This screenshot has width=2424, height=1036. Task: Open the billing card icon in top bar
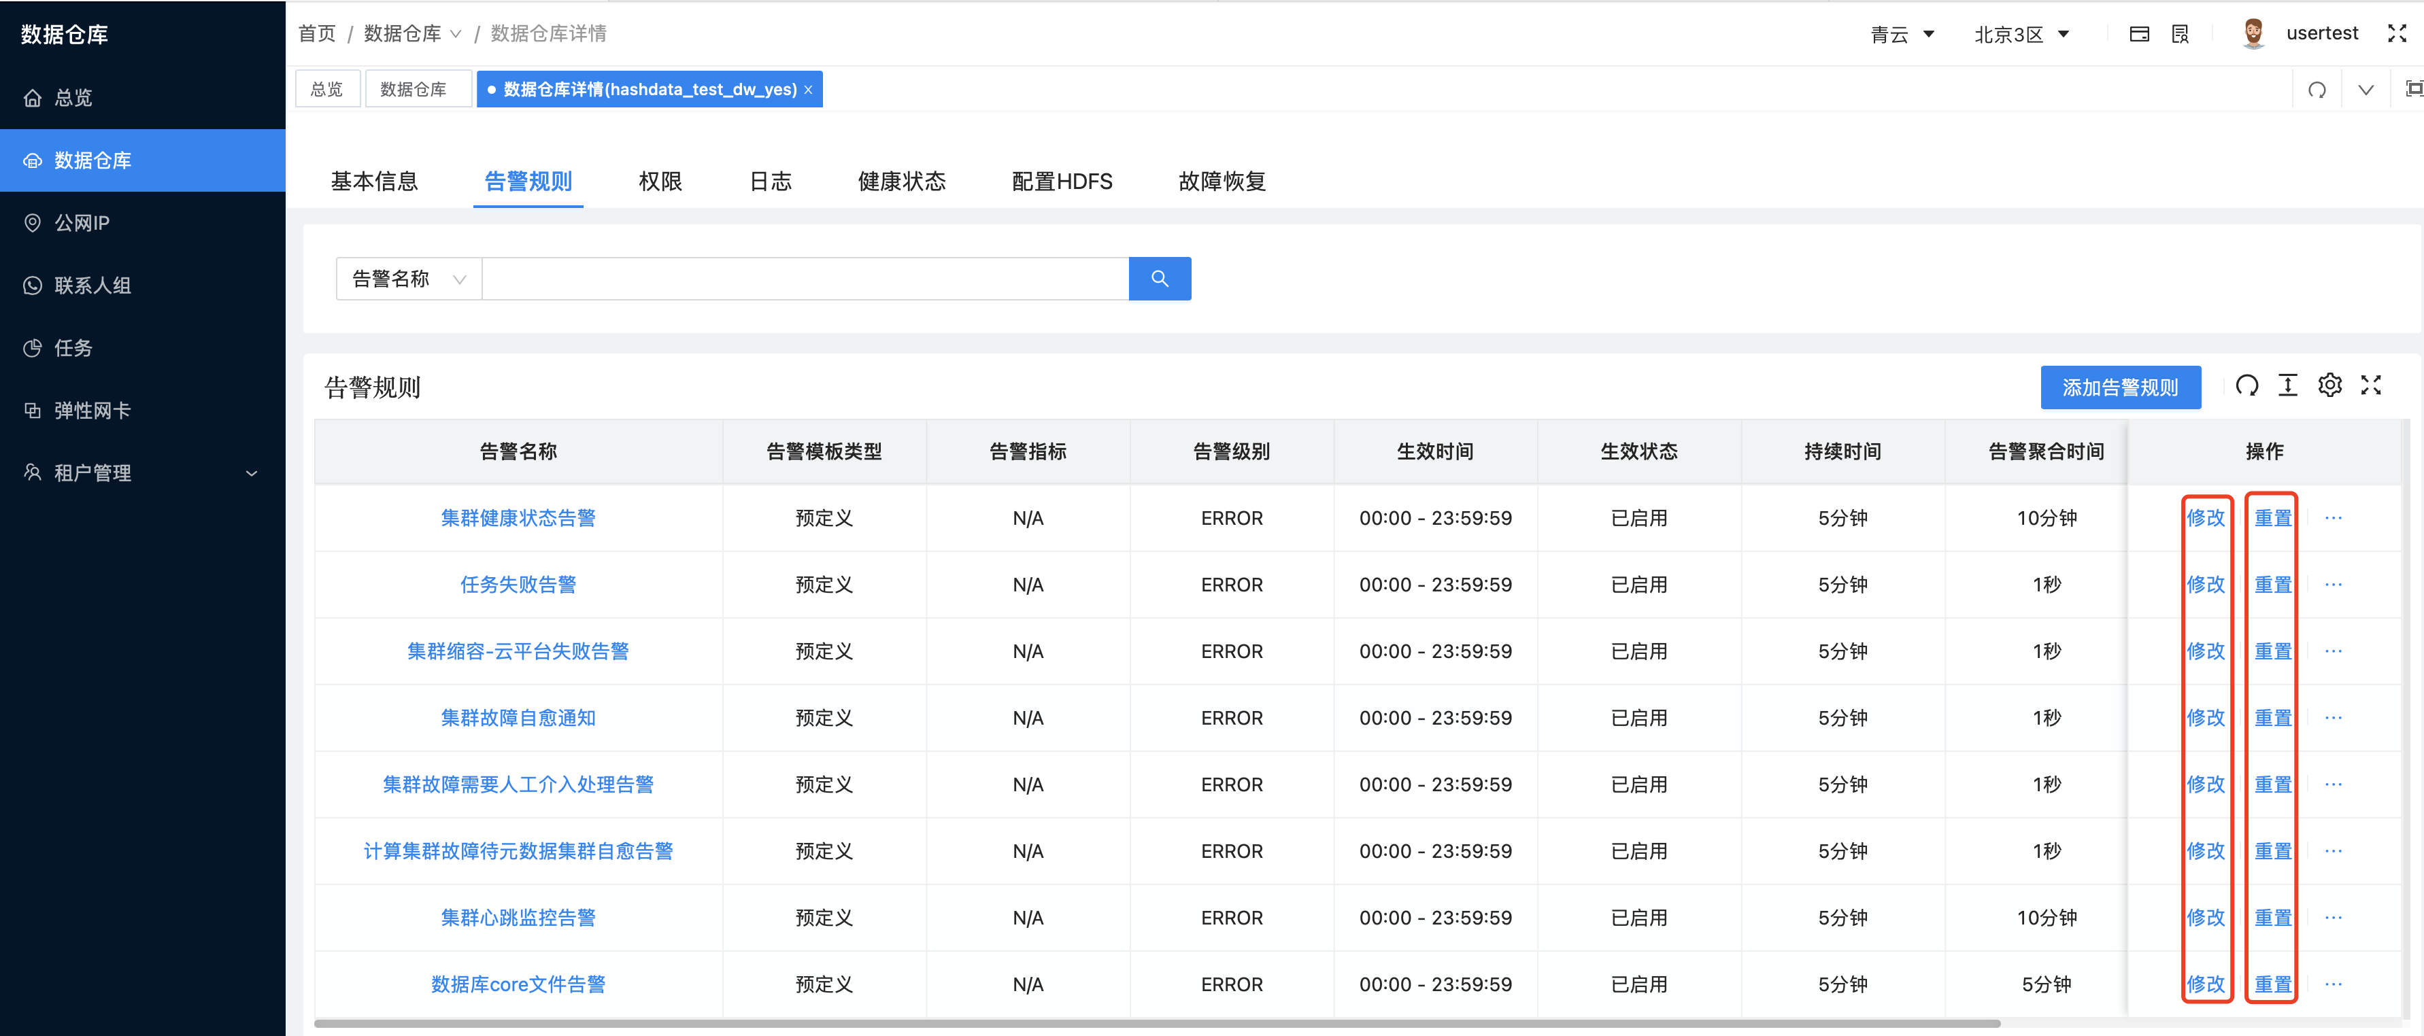click(x=2139, y=33)
